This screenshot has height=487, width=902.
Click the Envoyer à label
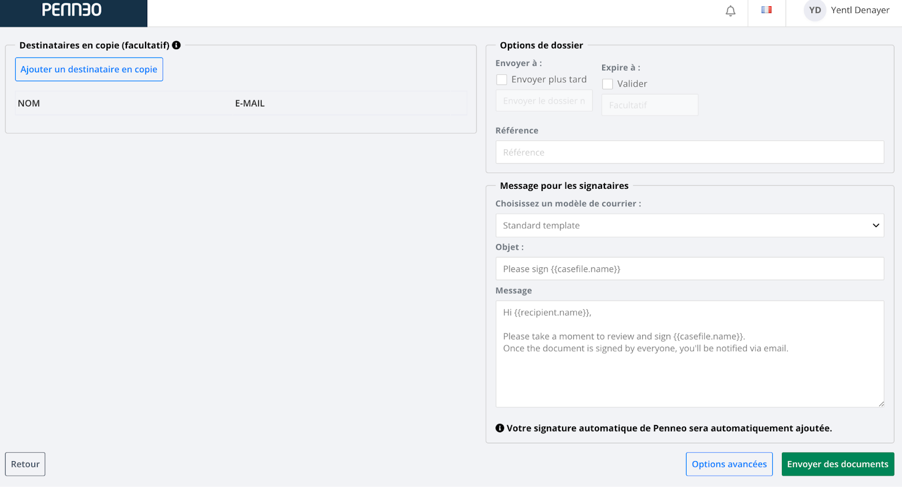[x=519, y=63]
